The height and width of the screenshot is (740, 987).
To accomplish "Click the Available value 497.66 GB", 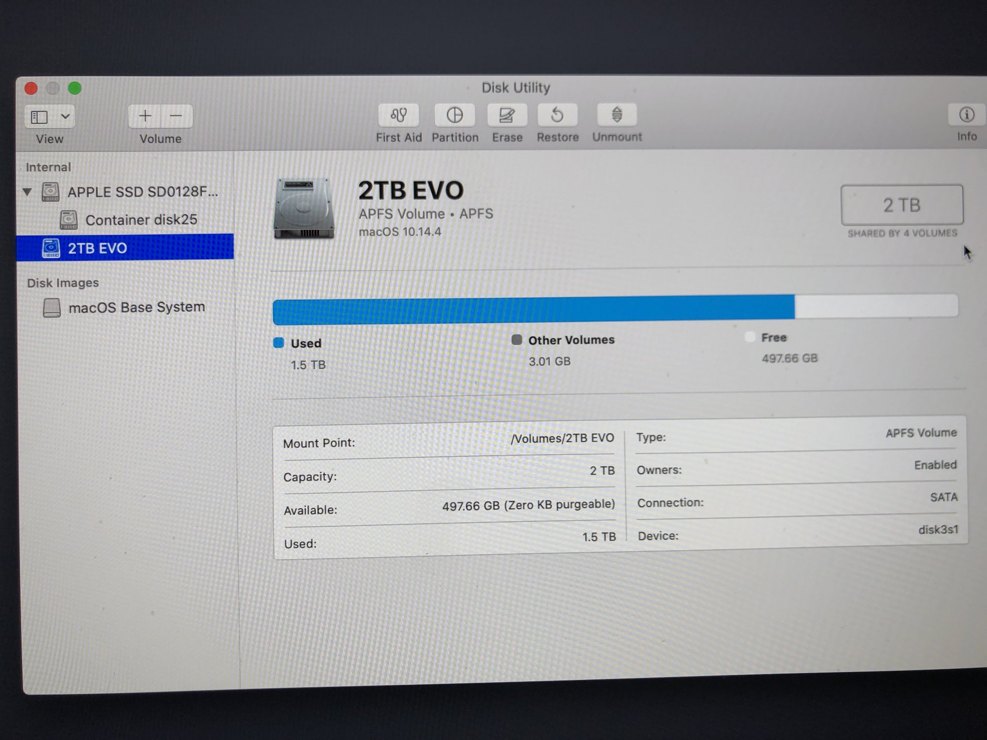I will pos(528,505).
